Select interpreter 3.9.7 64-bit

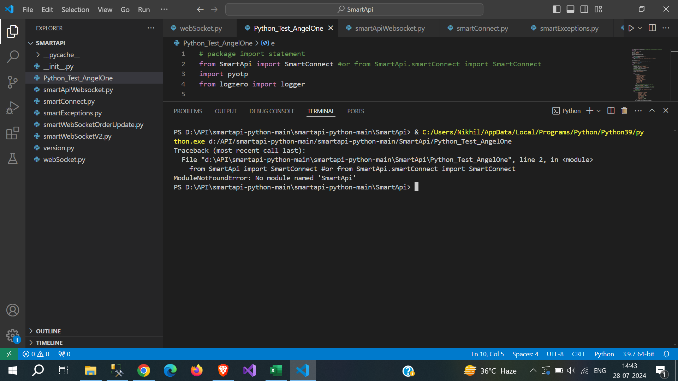pos(638,354)
